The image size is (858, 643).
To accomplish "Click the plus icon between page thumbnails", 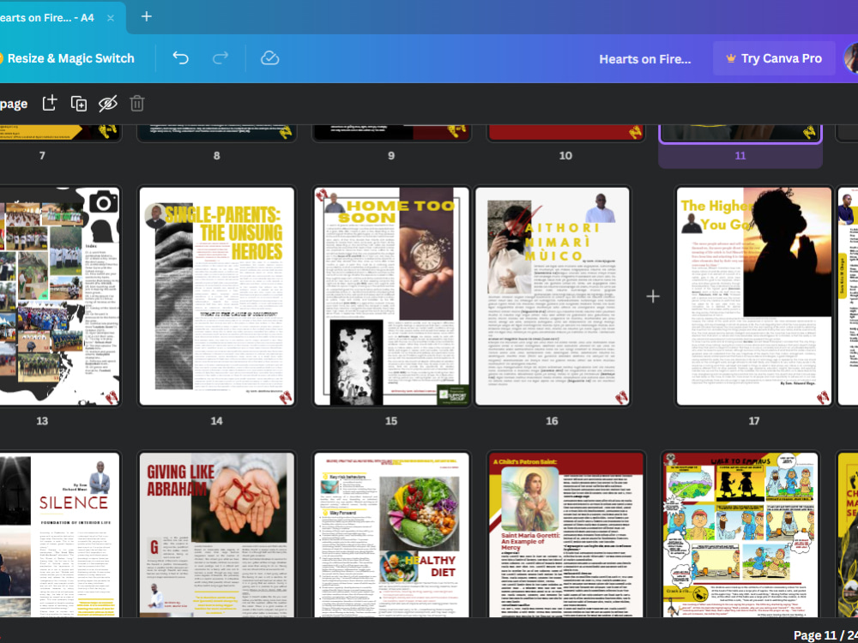I will (x=653, y=296).
